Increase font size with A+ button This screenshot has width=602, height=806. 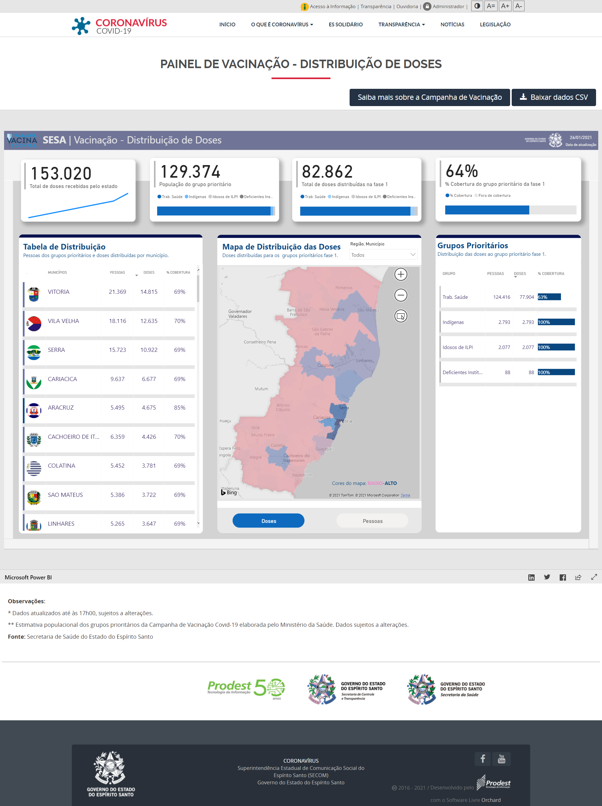point(505,6)
